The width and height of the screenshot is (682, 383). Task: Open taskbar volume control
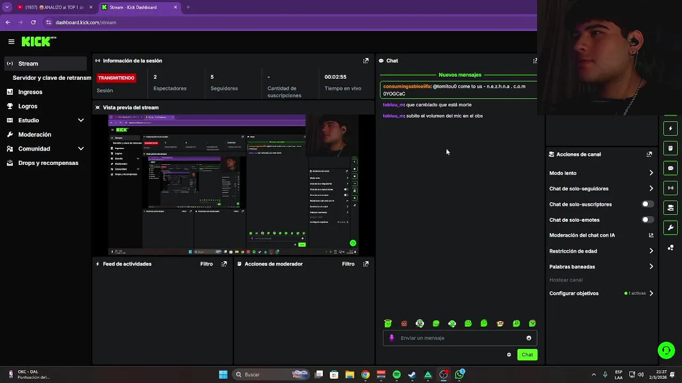[640, 374]
